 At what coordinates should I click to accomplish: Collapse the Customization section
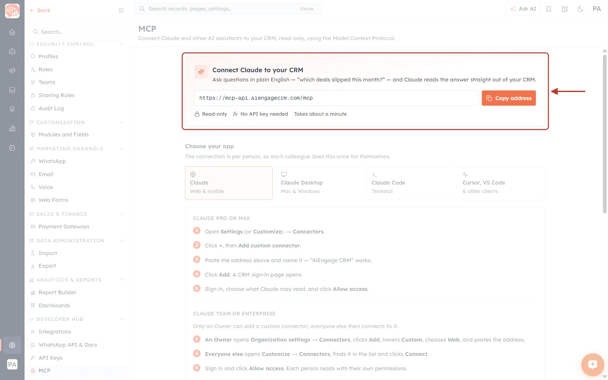tap(122, 122)
